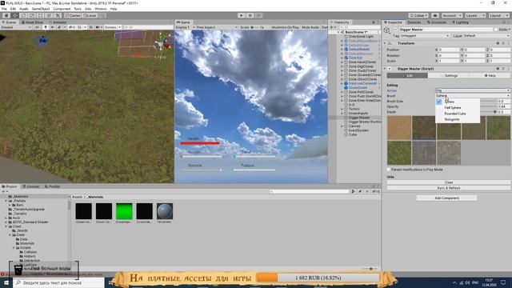
Task: Select the Rect Transform tool
Action: (41, 15)
